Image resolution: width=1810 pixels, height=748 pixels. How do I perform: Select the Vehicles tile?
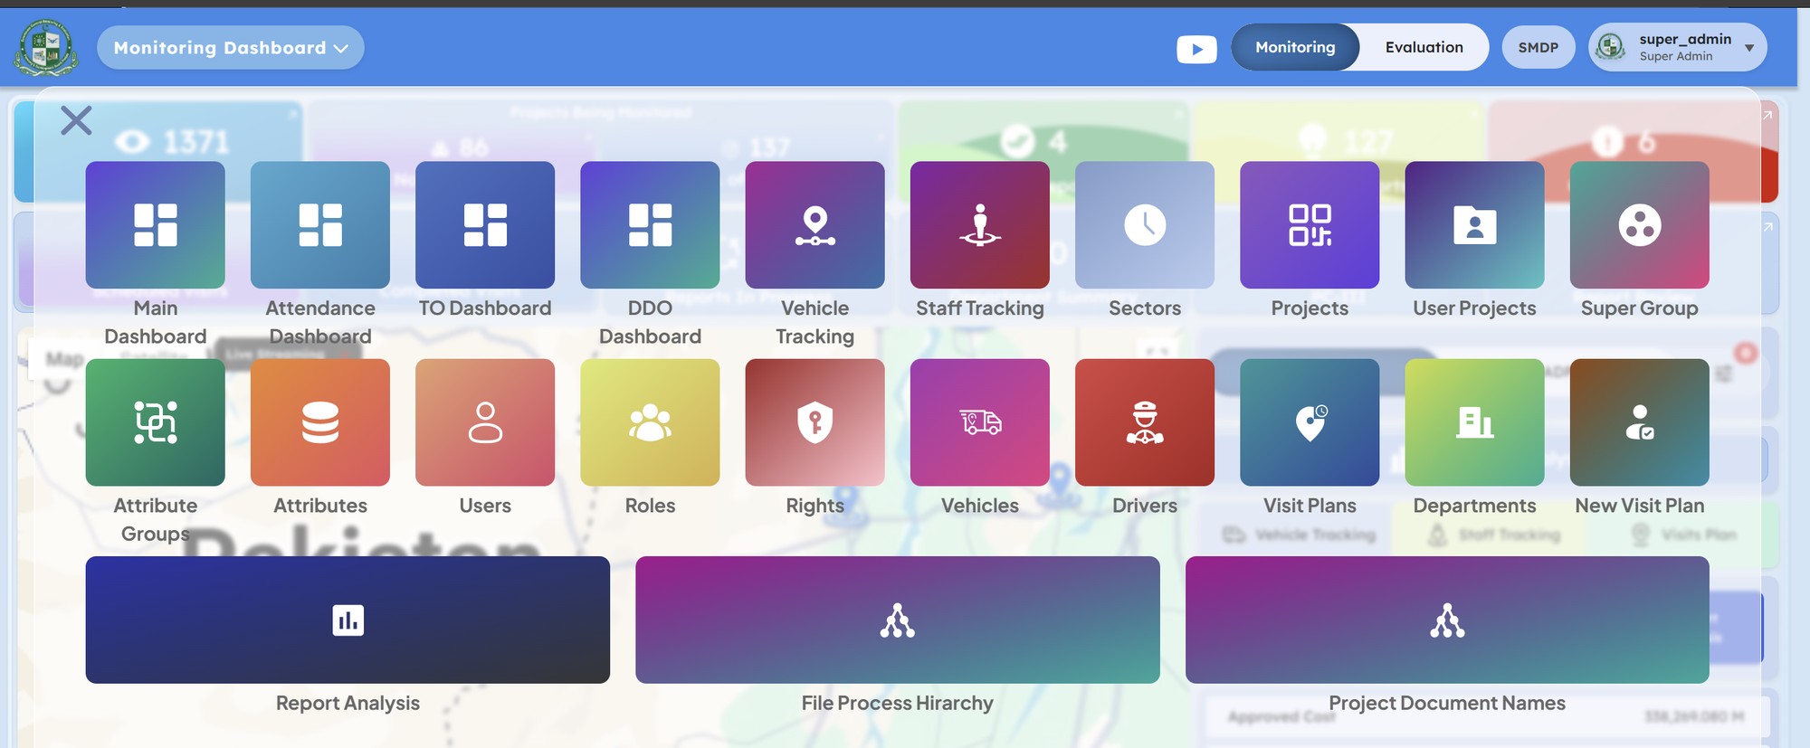click(980, 422)
